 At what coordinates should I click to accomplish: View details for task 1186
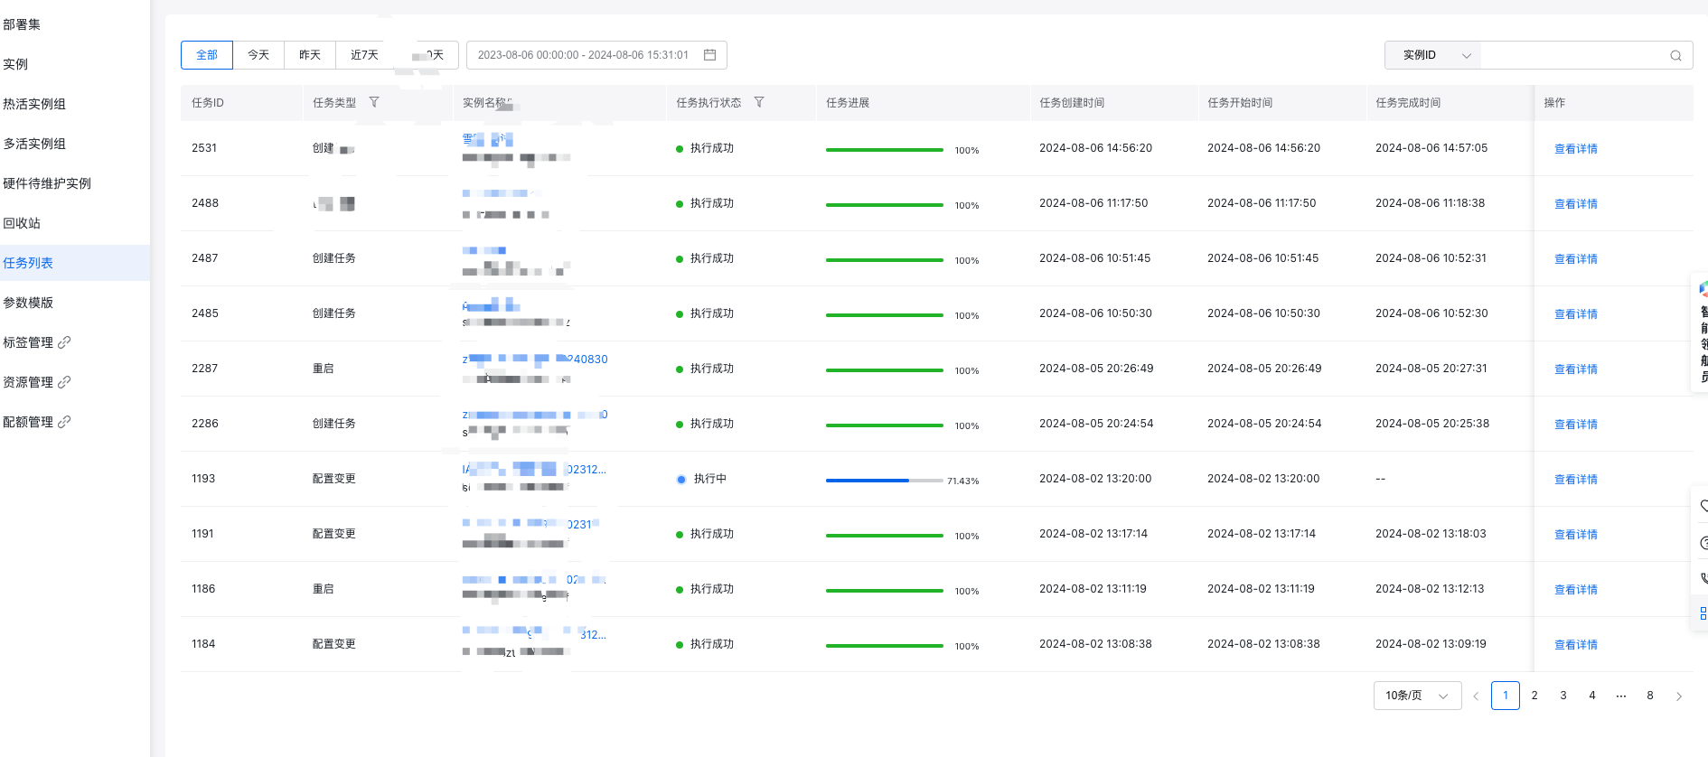pos(1575,590)
